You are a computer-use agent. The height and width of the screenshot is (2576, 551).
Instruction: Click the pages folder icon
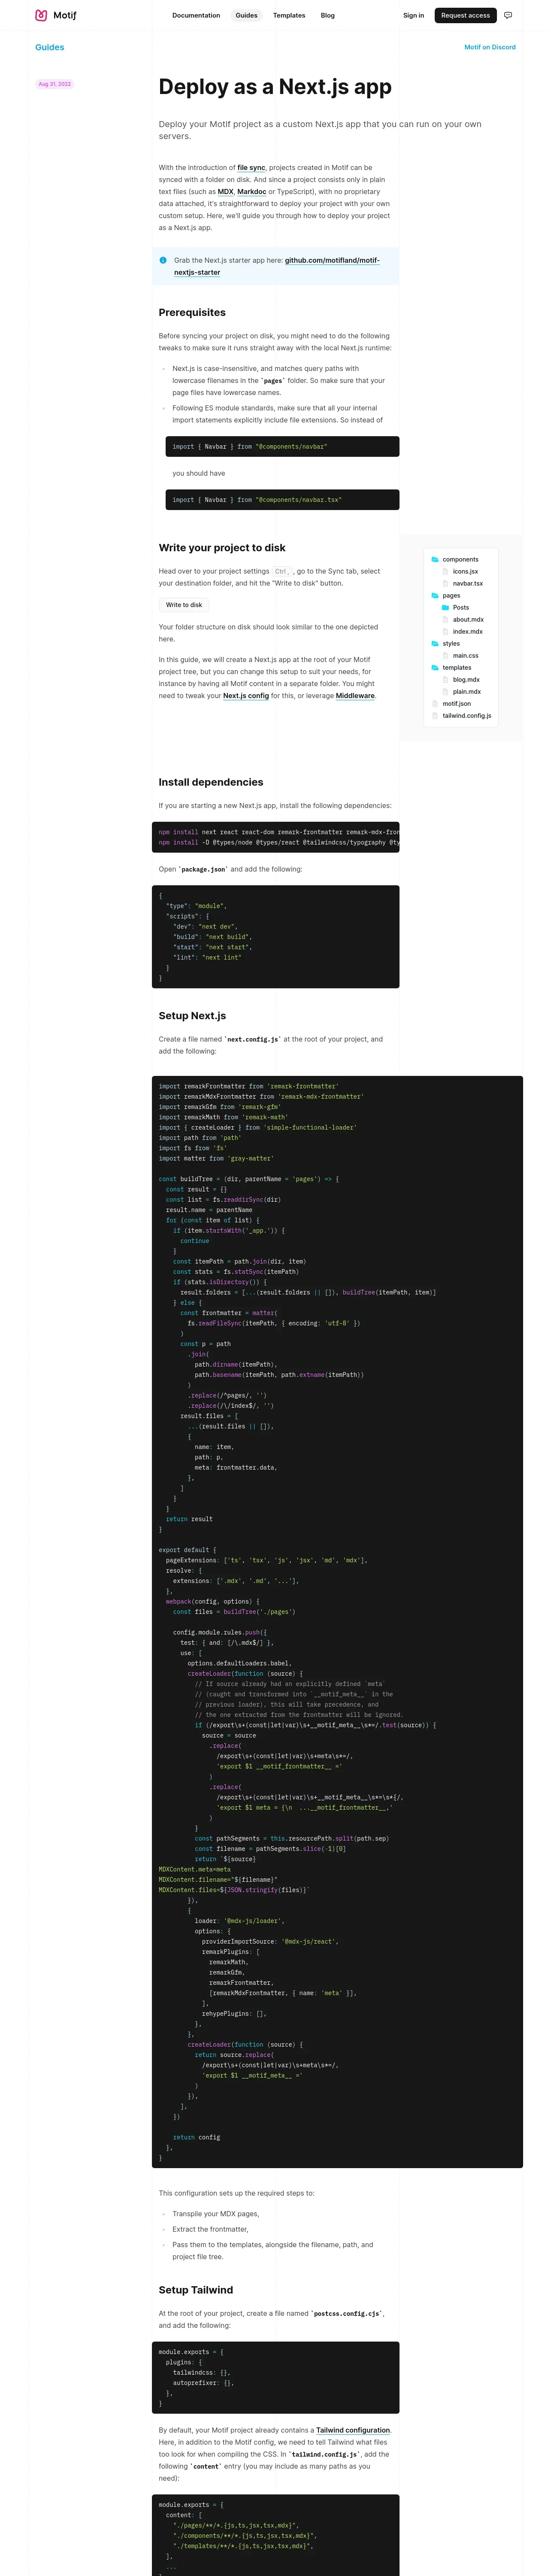pos(435,595)
